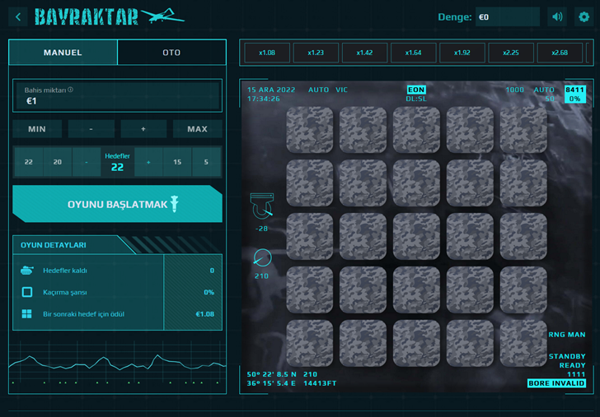This screenshot has width=600, height=417.
Task: Click the waveform history graph
Action: point(117,363)
